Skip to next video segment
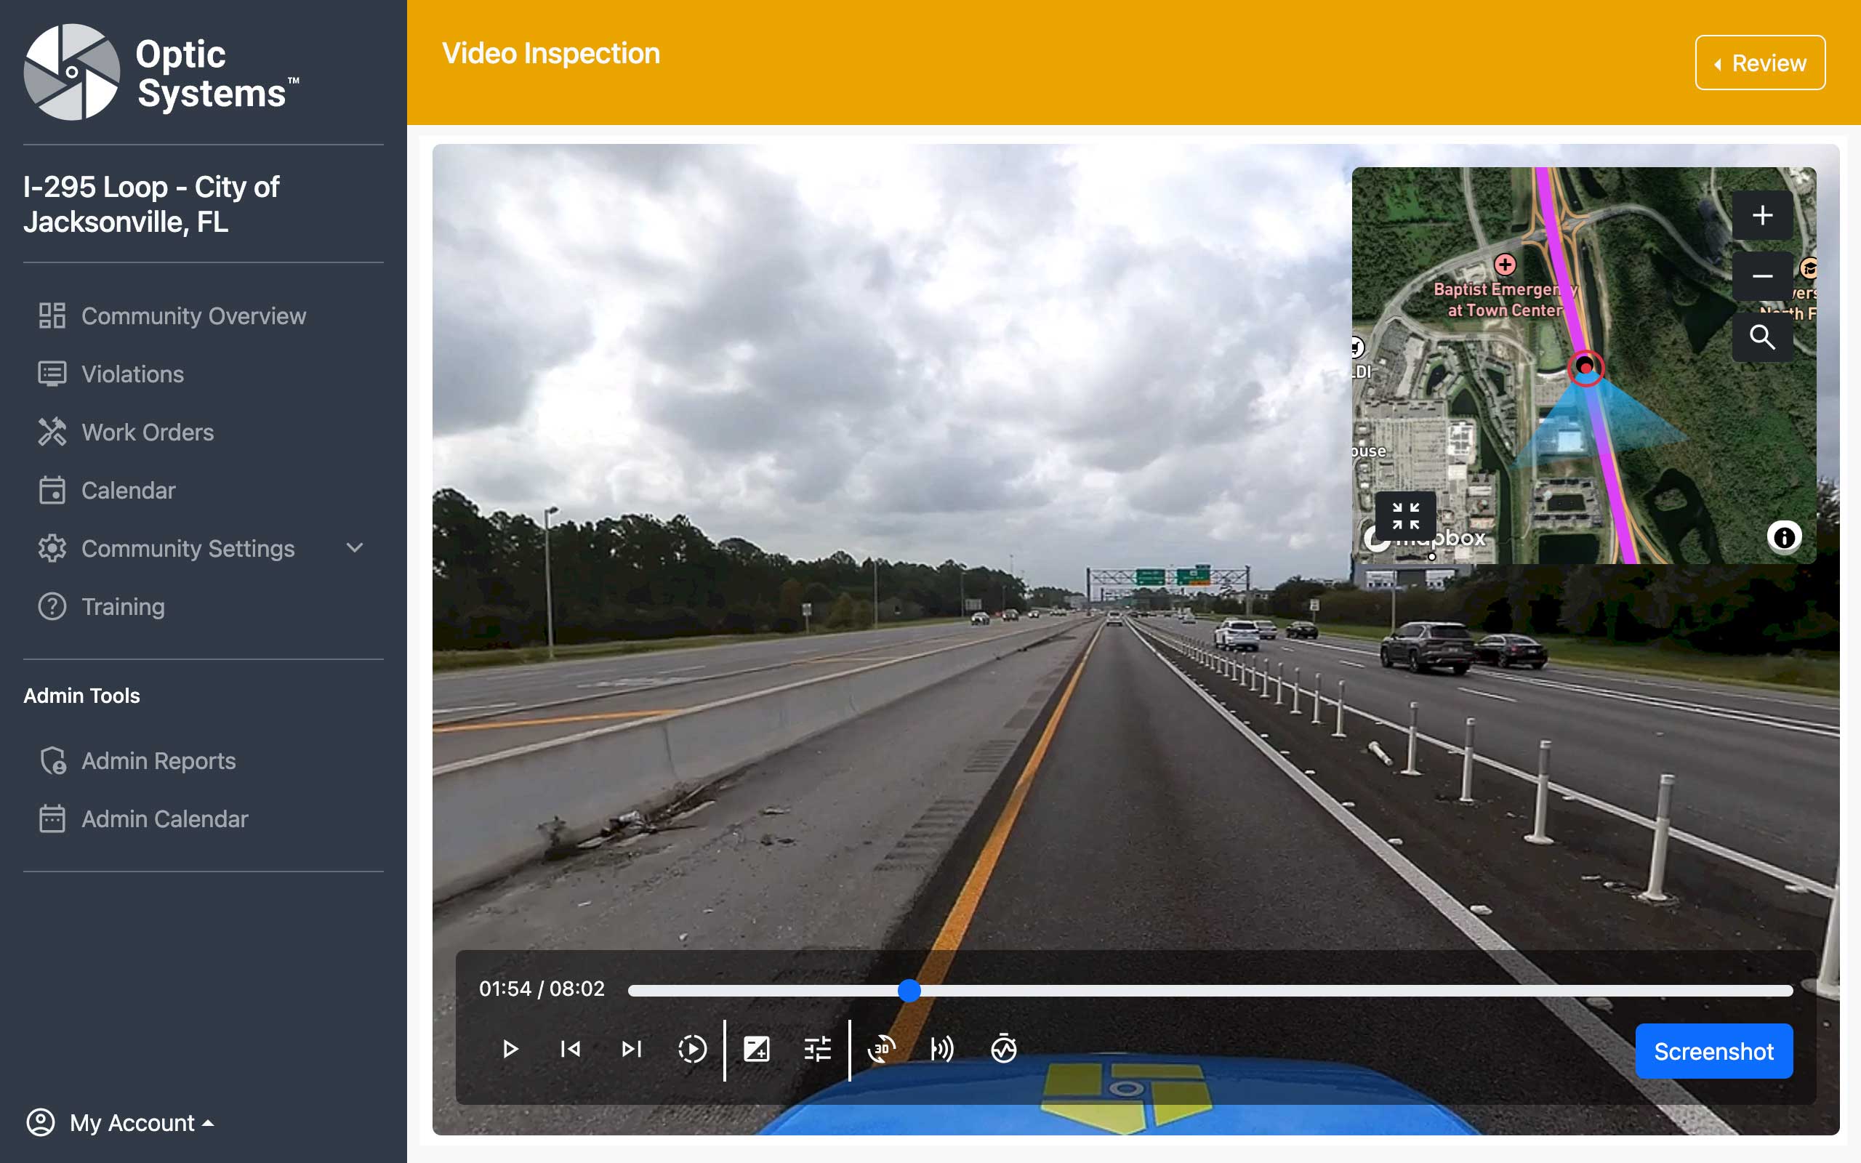Image resolution: width=1861 pixels, height=1163 pixels. 631,1049
